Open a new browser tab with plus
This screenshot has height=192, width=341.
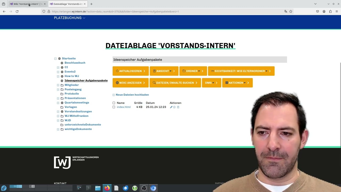point(91,4)
